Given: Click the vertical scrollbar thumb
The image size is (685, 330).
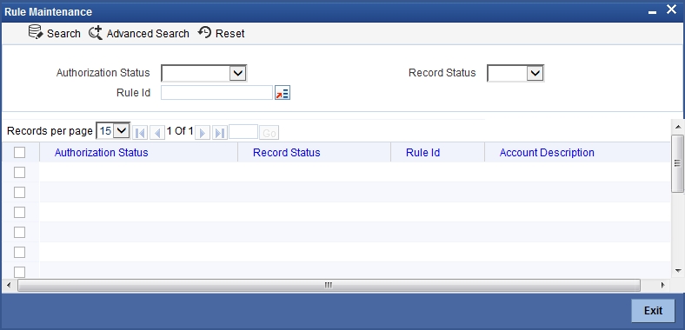Looking at the screenshot, I should [x=677, y=163].
